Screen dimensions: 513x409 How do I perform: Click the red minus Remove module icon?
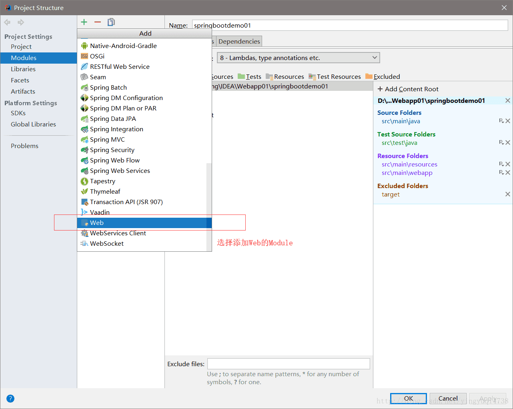point(98,22)
